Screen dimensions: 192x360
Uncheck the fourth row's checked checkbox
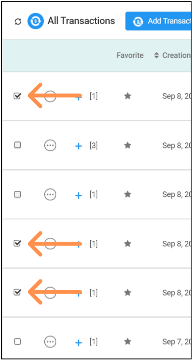(x=17, y=243)
